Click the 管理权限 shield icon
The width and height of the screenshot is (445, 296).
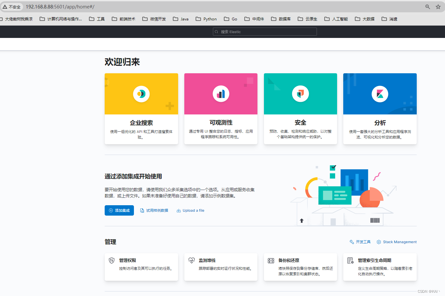[x=112, y=260]
